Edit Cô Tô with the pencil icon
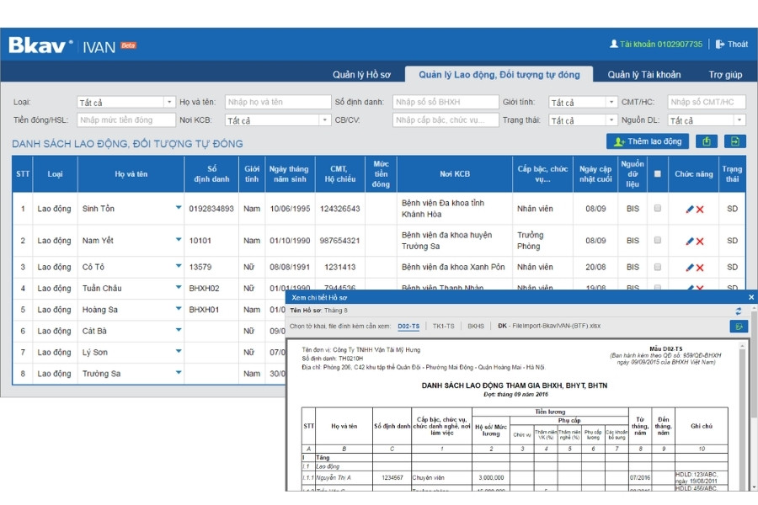The width and height of the screenshot is (758, 505). point(690,268)
